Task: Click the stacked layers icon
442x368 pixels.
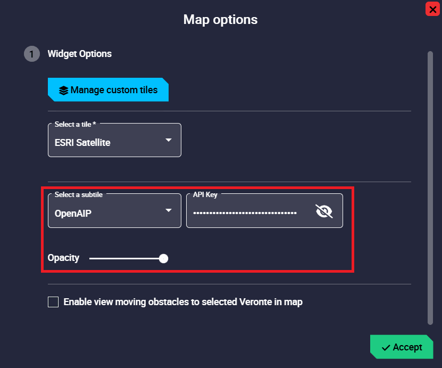Action: (x=64, y=90)
